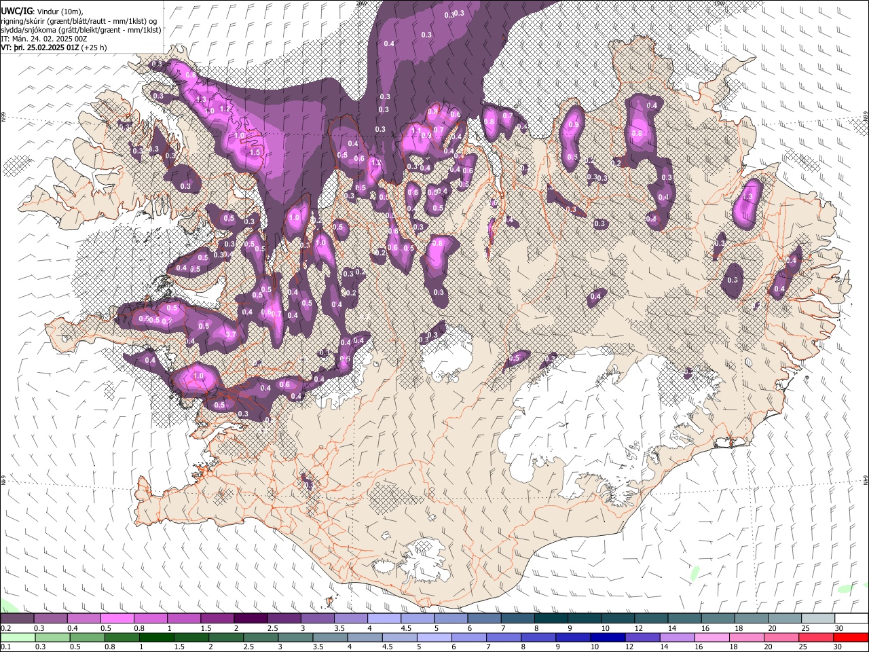This screenshot has height=652, width=869.
Task: Pick dark green rain swatch between 1 and 1.5
Action: [157, 637]
